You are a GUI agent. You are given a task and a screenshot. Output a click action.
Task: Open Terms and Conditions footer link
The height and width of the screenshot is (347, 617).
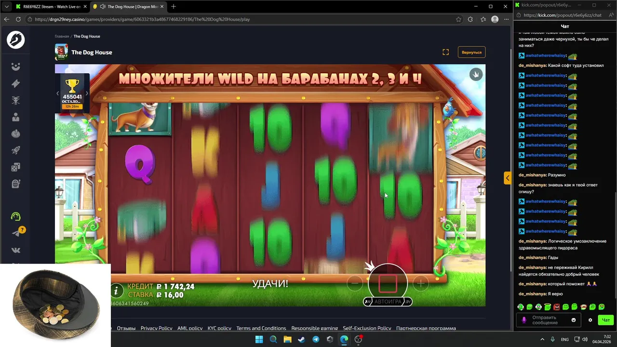(261, 328)
